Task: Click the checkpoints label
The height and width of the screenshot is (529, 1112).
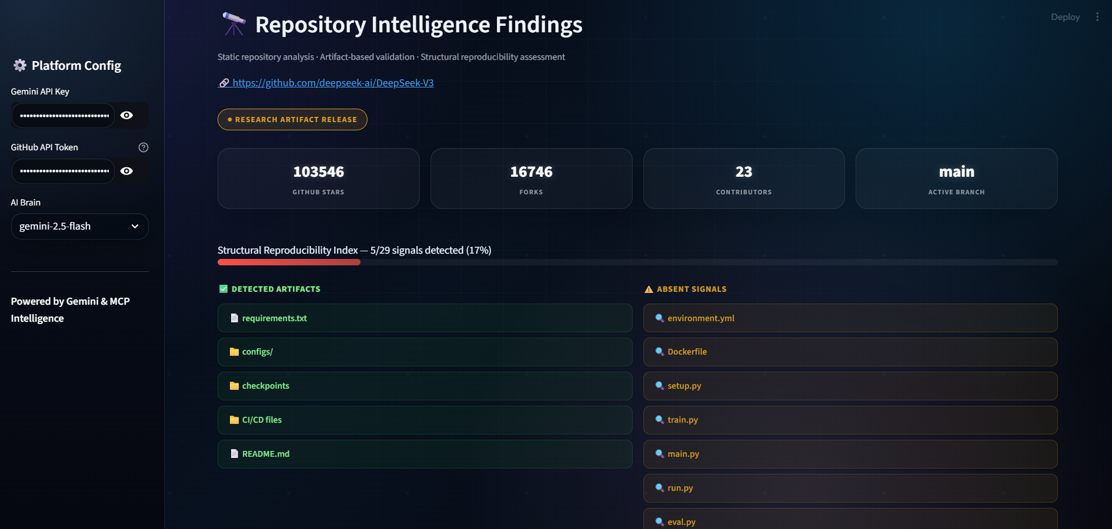Action: tap(266, 386)
